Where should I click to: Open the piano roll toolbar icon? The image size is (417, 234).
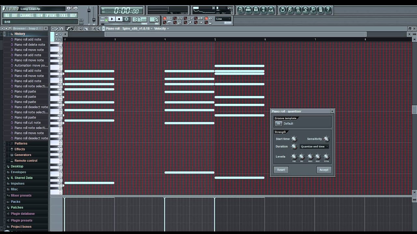(x=256, y=10)
